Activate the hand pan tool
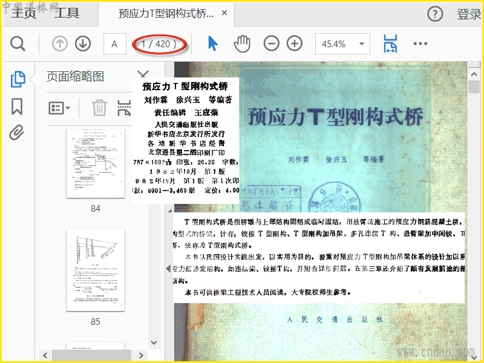The height and width of the screenshot is (363, 484). [242, 44]
